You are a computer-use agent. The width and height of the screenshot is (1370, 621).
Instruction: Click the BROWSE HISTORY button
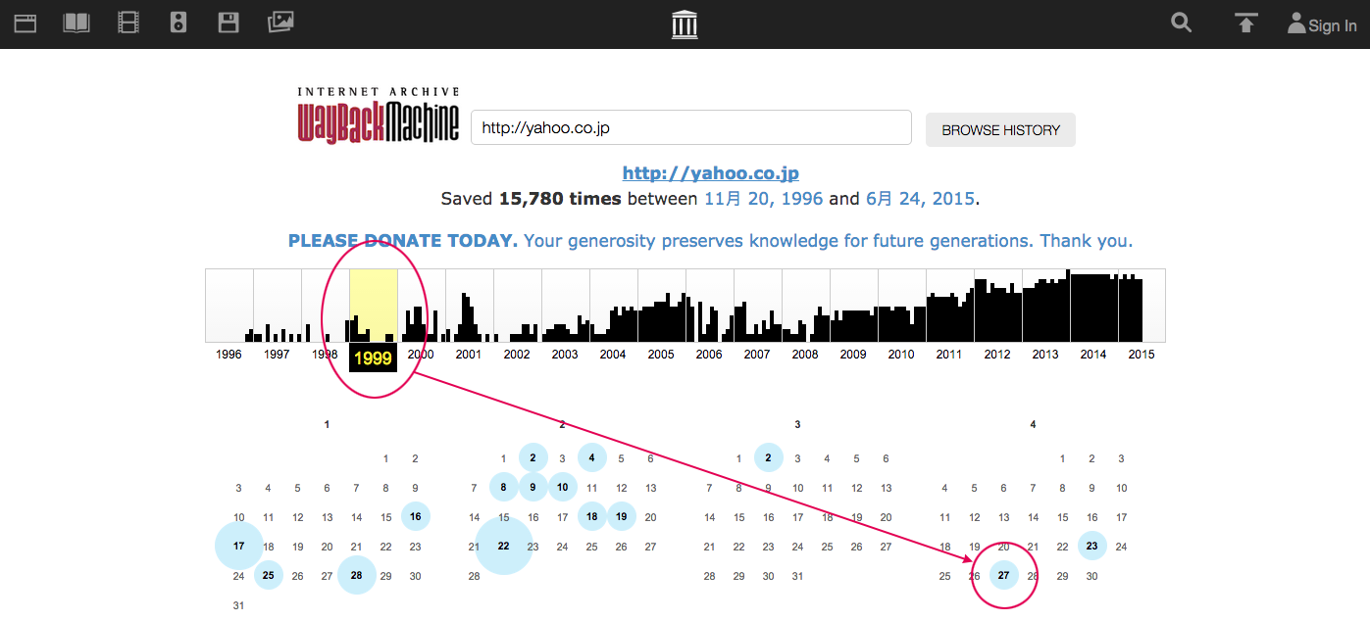(1000, 130)
